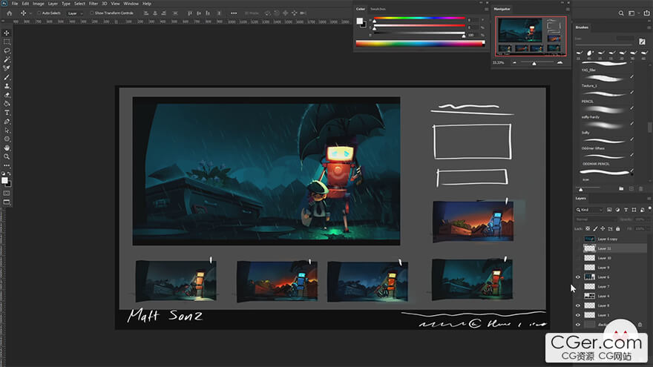Open the Layer menu
The width and height of the screenshot is (653, 367).
click(x=53, y=3)
